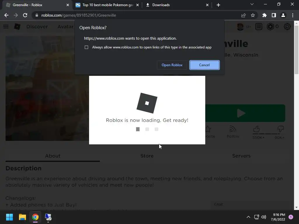The image size is (299, 224).
Task: Switch to the Greenville - Roblox tab
Action: [37, 5]
